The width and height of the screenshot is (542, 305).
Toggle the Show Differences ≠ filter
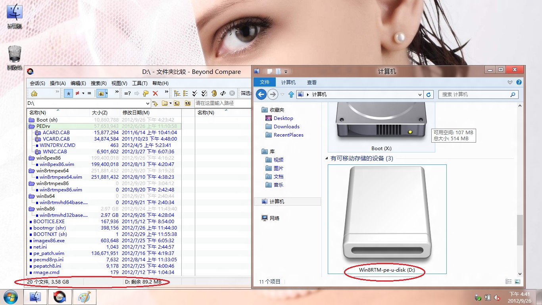coord(78,93)
